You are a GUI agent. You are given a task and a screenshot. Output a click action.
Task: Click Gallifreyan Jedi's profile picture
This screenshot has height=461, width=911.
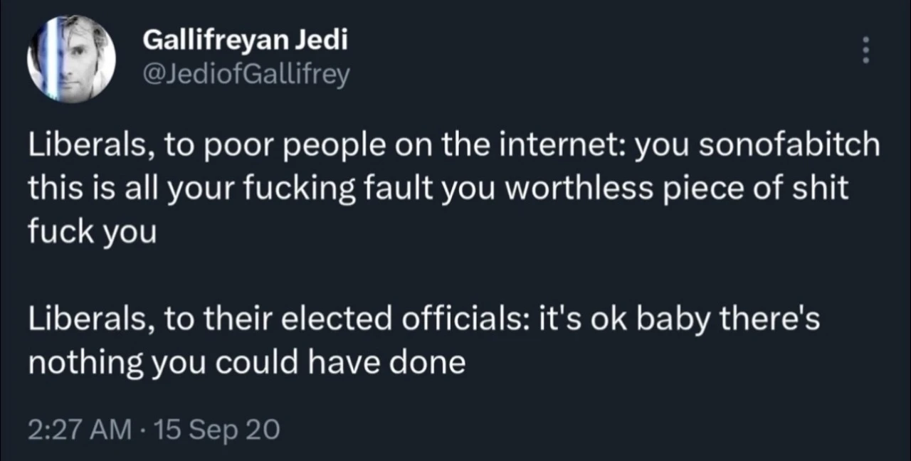(x=71, y=57)
